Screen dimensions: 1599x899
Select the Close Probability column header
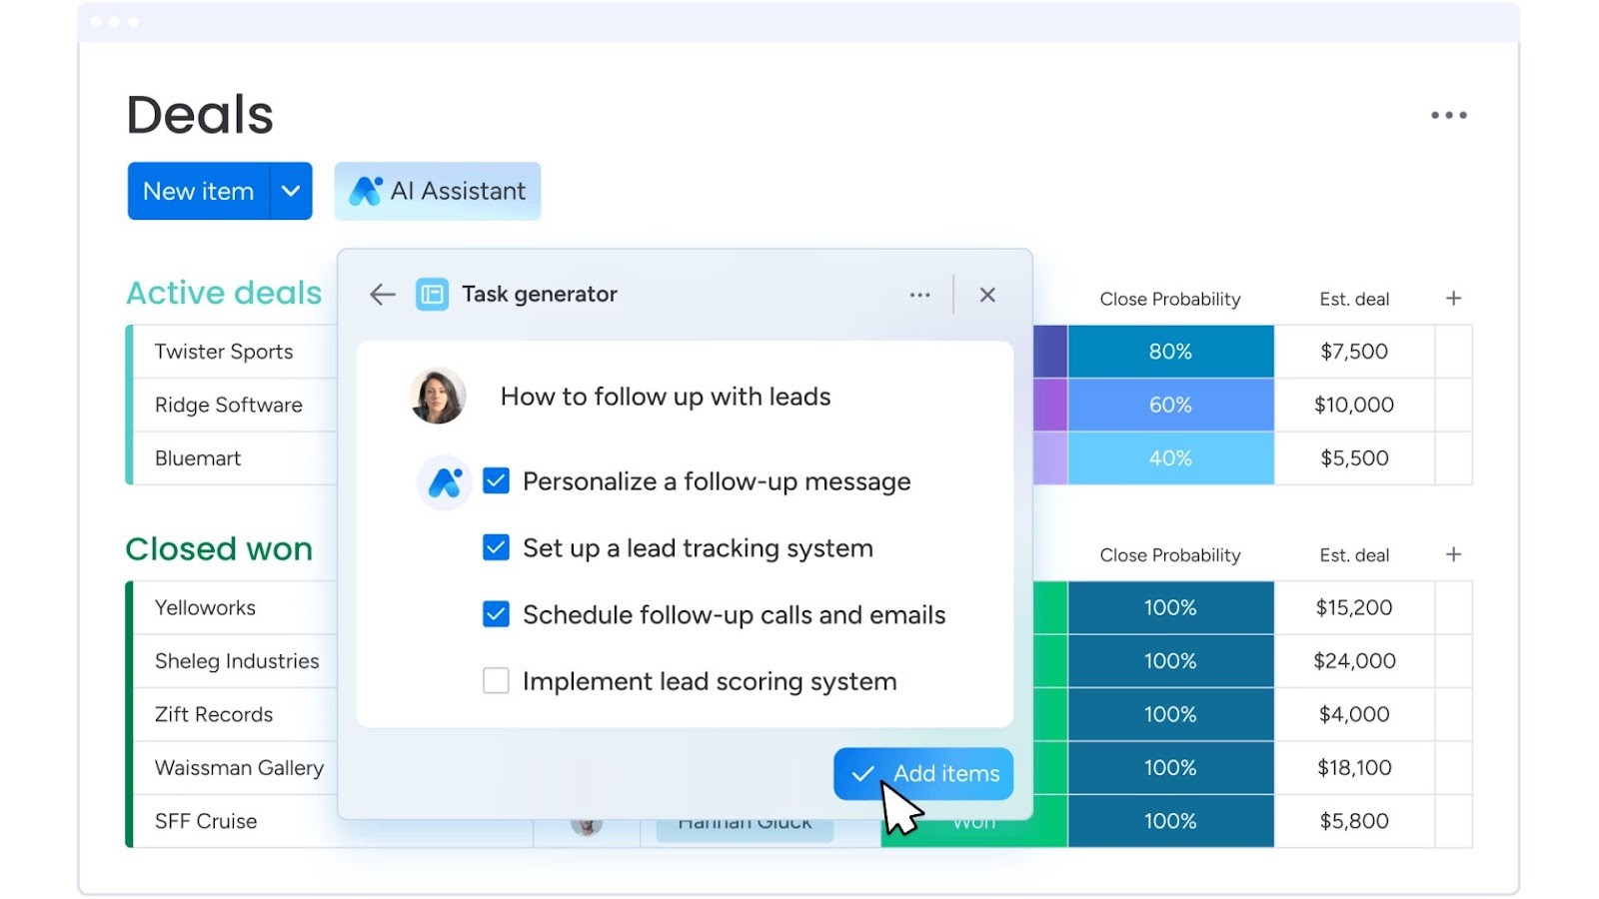1170,298
